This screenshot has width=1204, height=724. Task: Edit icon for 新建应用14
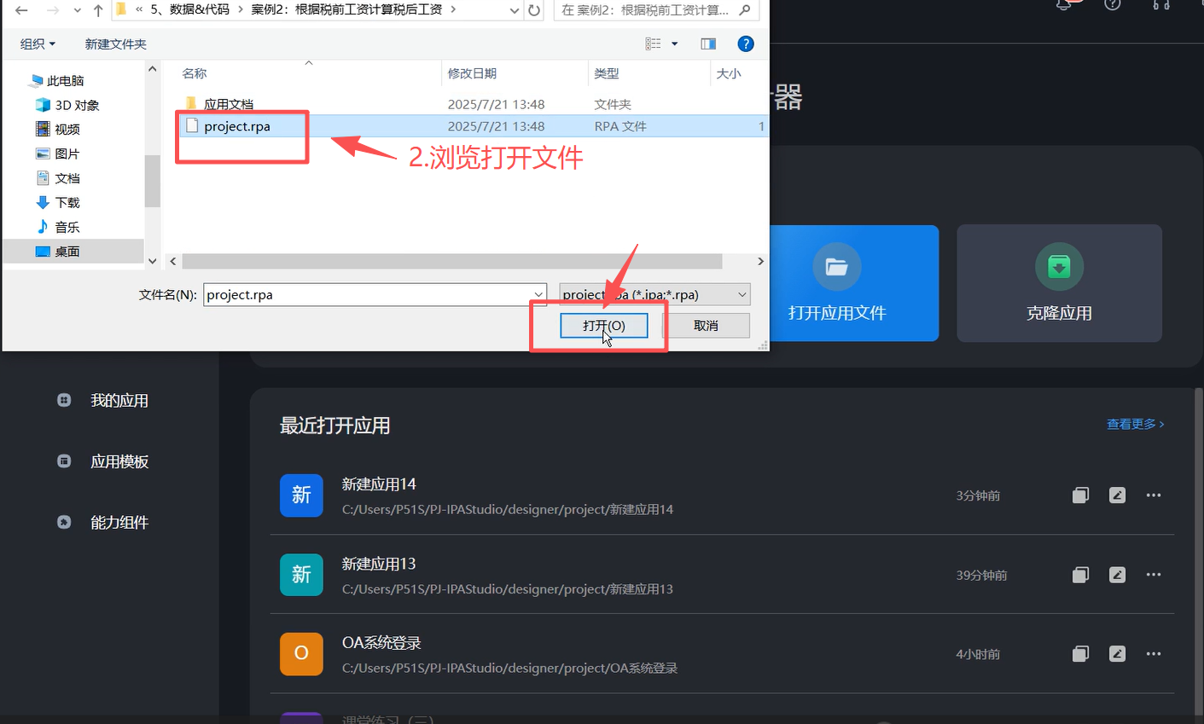1117,495
